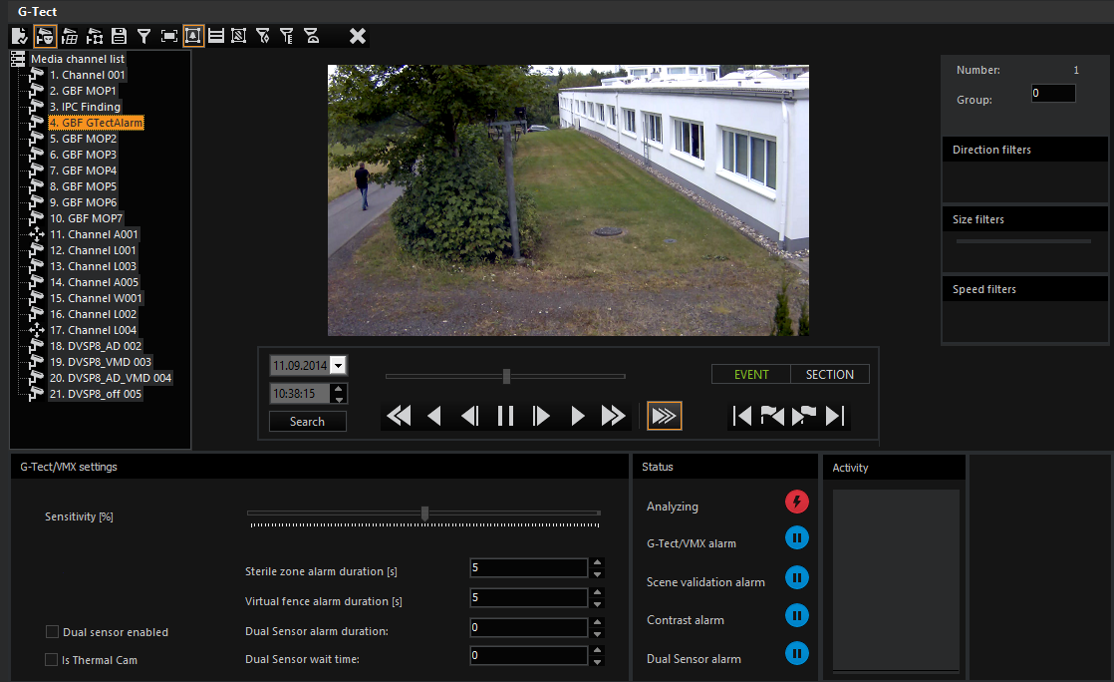This screenshot has width=1114, height=682.
Task: Decrease Dual Sensor wait time with down arrow
Action: (598, 661)
